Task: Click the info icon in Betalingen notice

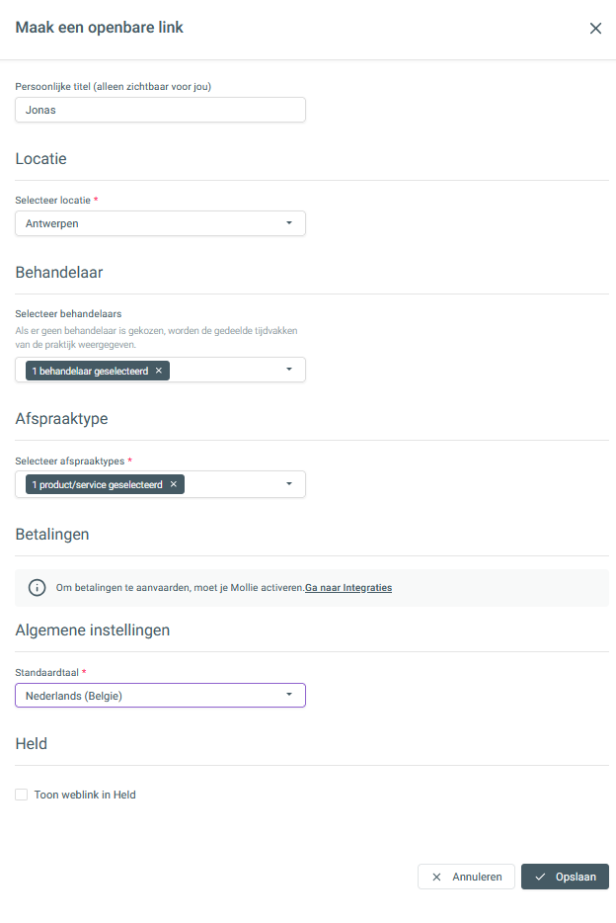Action: [x=38, y=587]
